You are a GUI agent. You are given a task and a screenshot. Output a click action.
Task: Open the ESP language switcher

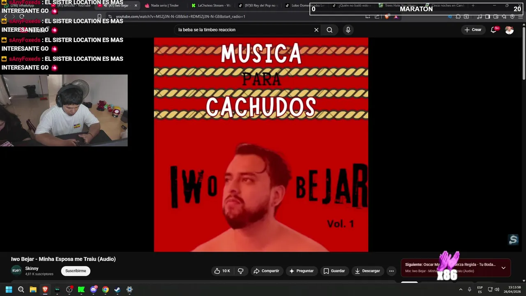pyautogui.click(x=480, y=289)
